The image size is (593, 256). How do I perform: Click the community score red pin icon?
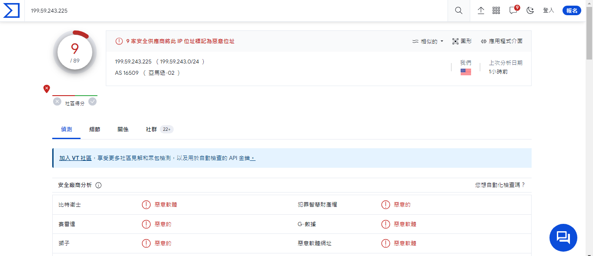[x=47, y=89]
